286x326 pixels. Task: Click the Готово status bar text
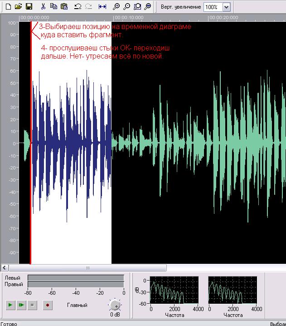pos(9,324)
